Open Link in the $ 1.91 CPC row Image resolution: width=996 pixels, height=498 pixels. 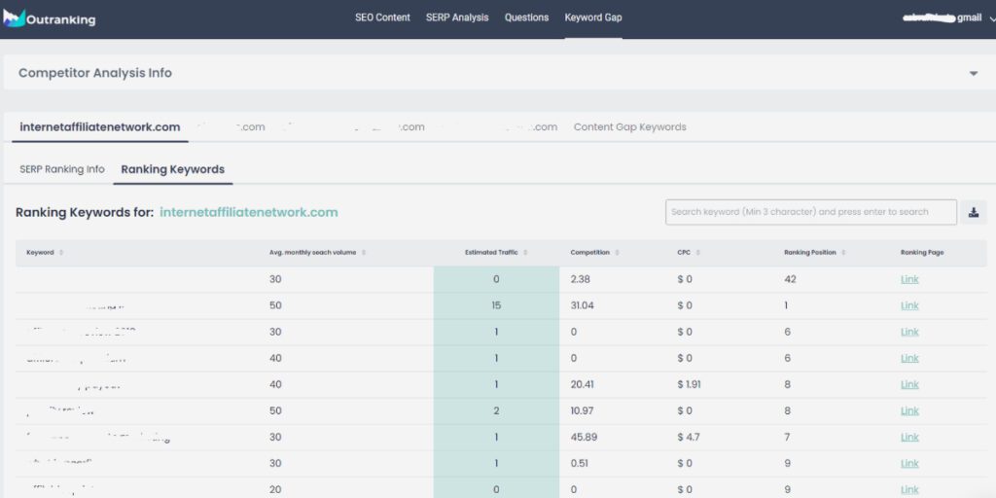909,384
